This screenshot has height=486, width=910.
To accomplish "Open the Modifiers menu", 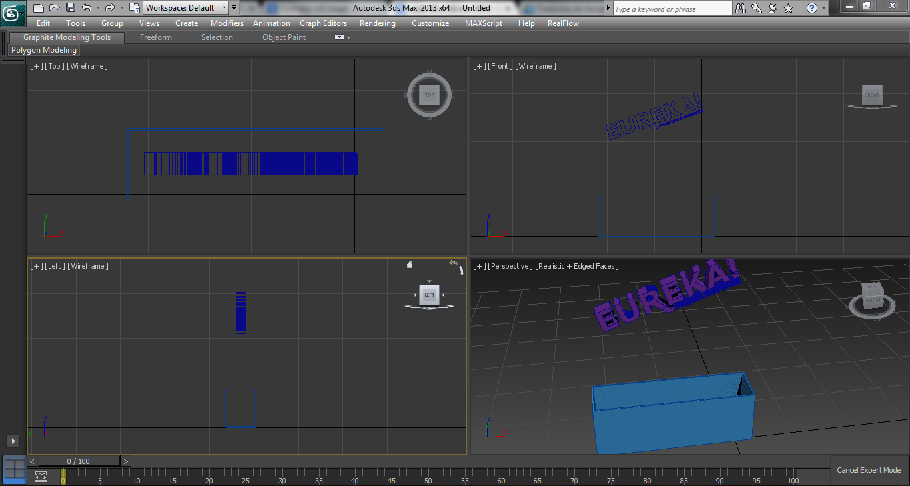I will pyautogui.click(x=227, y=23).
